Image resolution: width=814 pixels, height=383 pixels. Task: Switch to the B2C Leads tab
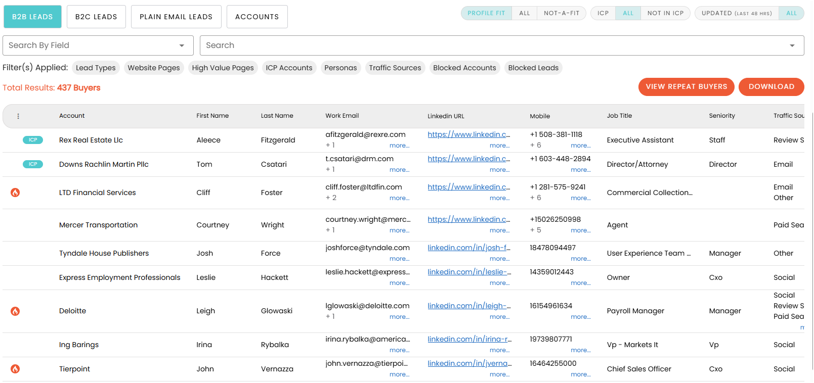pyautogui.click(x=96, y=17)
